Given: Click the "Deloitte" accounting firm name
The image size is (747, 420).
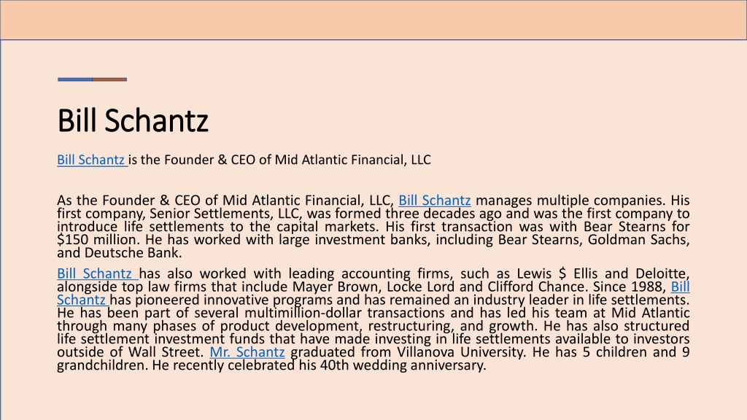Looking at the screenshot, I should pos(661,274).
